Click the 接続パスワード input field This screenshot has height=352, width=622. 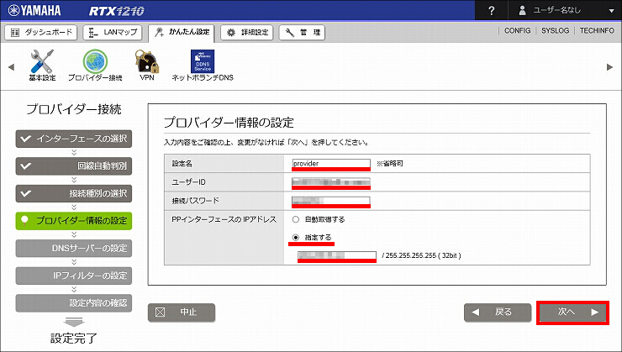tap(331, 201)
